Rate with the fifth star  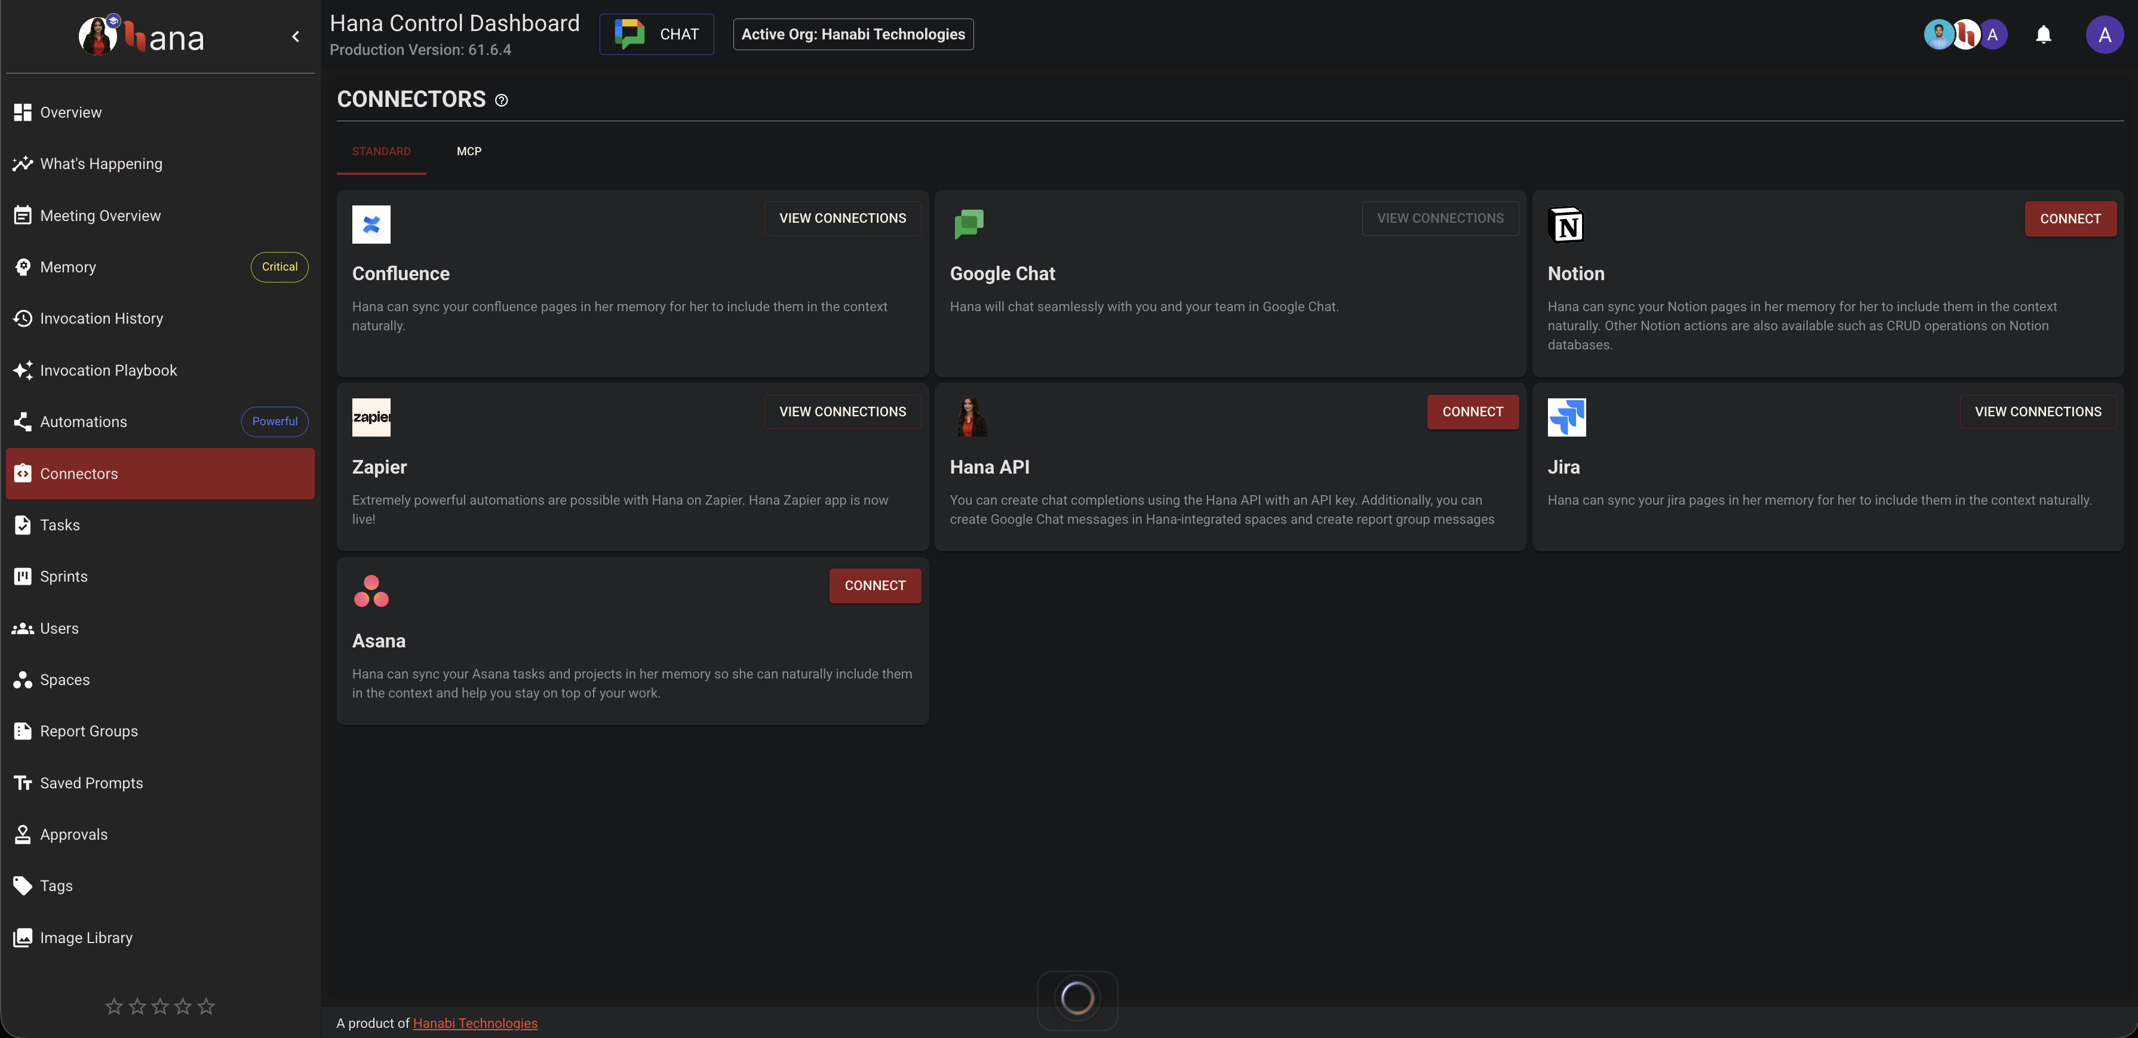pos(206,1006)
